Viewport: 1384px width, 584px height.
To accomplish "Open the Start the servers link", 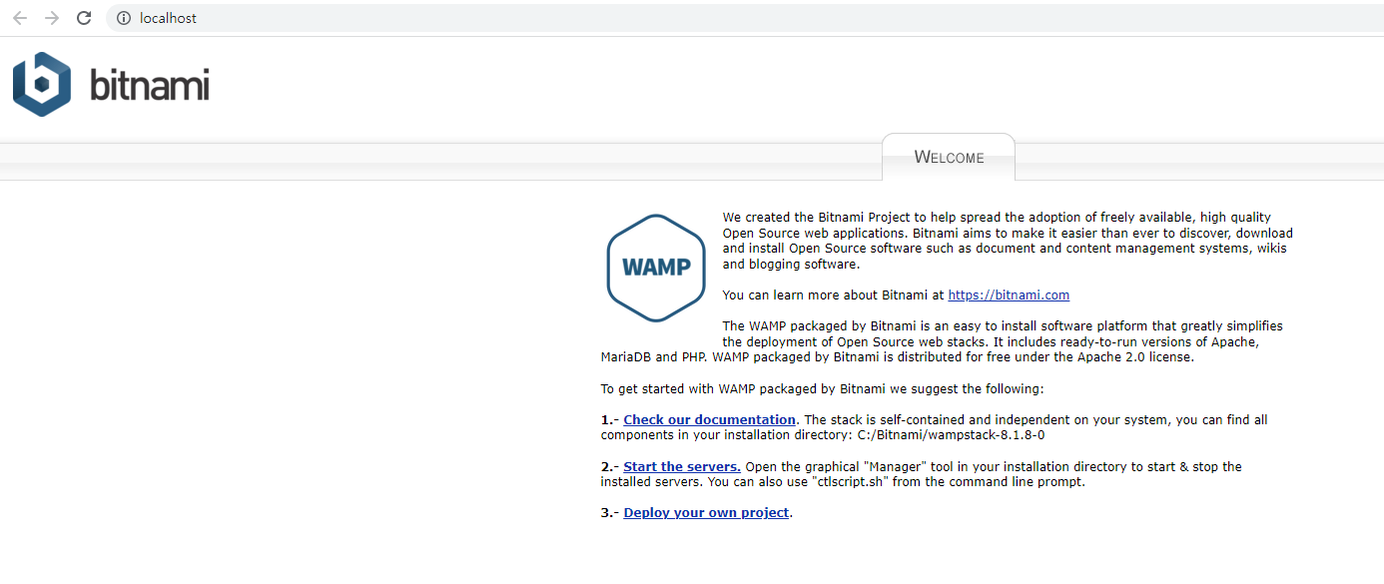I will click(x=682, y=466).
